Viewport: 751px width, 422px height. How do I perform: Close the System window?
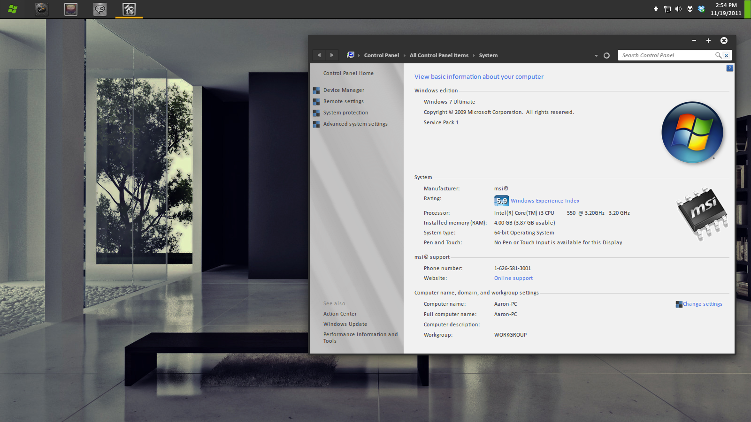pyautogui.click(x=724, y=41)
